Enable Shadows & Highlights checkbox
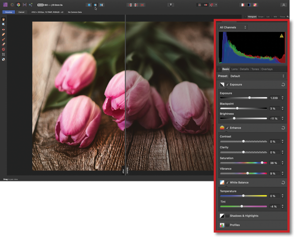This screenshot has width=295, height=238. coord(228,216)
